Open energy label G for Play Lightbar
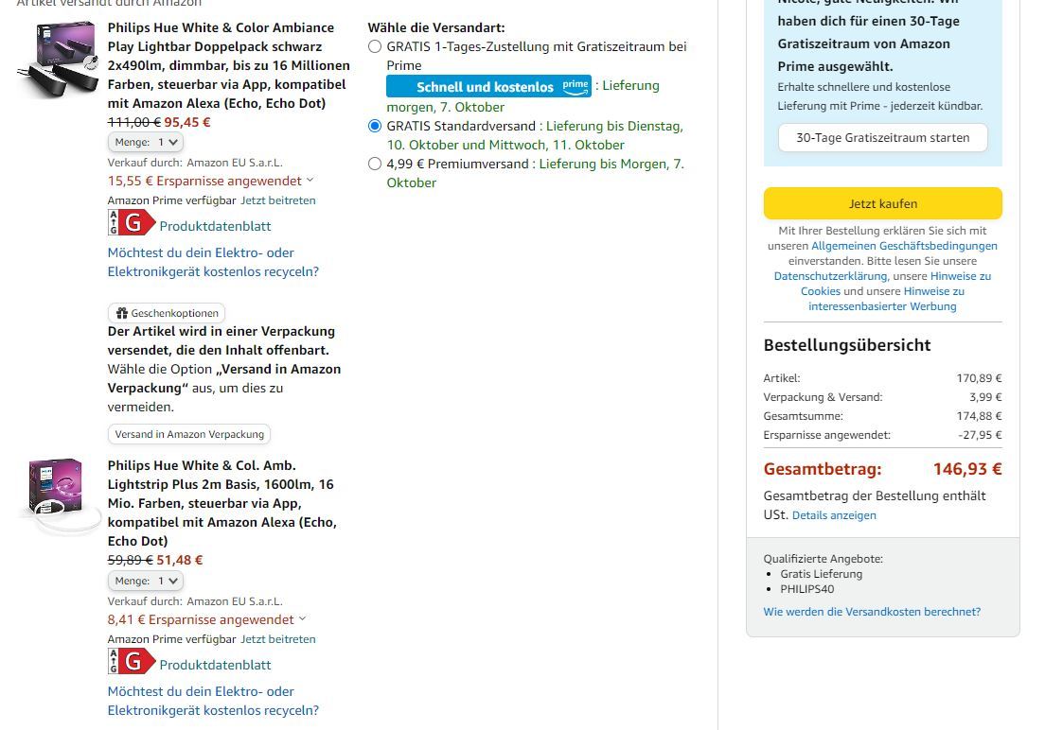Image resolution: width=1045 pixels, height=730 pixels. click(x=132, y=222)
